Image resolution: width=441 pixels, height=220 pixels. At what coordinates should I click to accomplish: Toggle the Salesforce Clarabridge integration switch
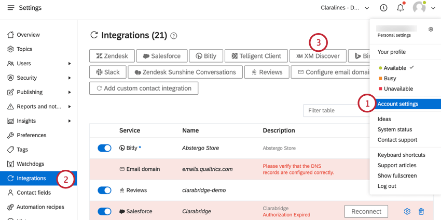(x=104, y=211)
